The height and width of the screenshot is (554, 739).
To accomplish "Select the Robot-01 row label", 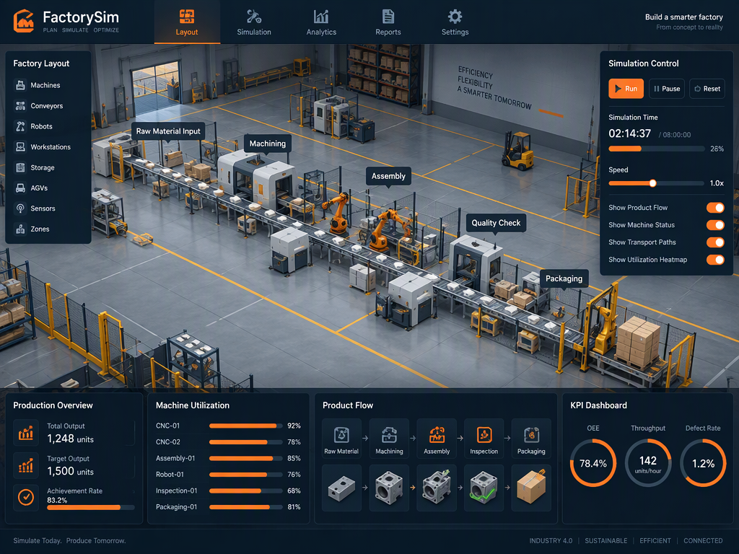I will tap(170, 475).
